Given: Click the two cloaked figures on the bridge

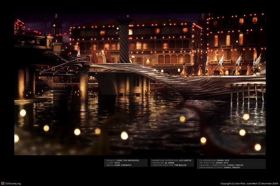Looking at the screenshot, I should coord(101,55).
